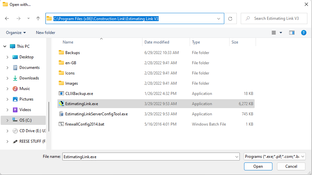
Task: Select the EstimatingLinkServerConfigTool.exe icon
Action: coord(61,114)
